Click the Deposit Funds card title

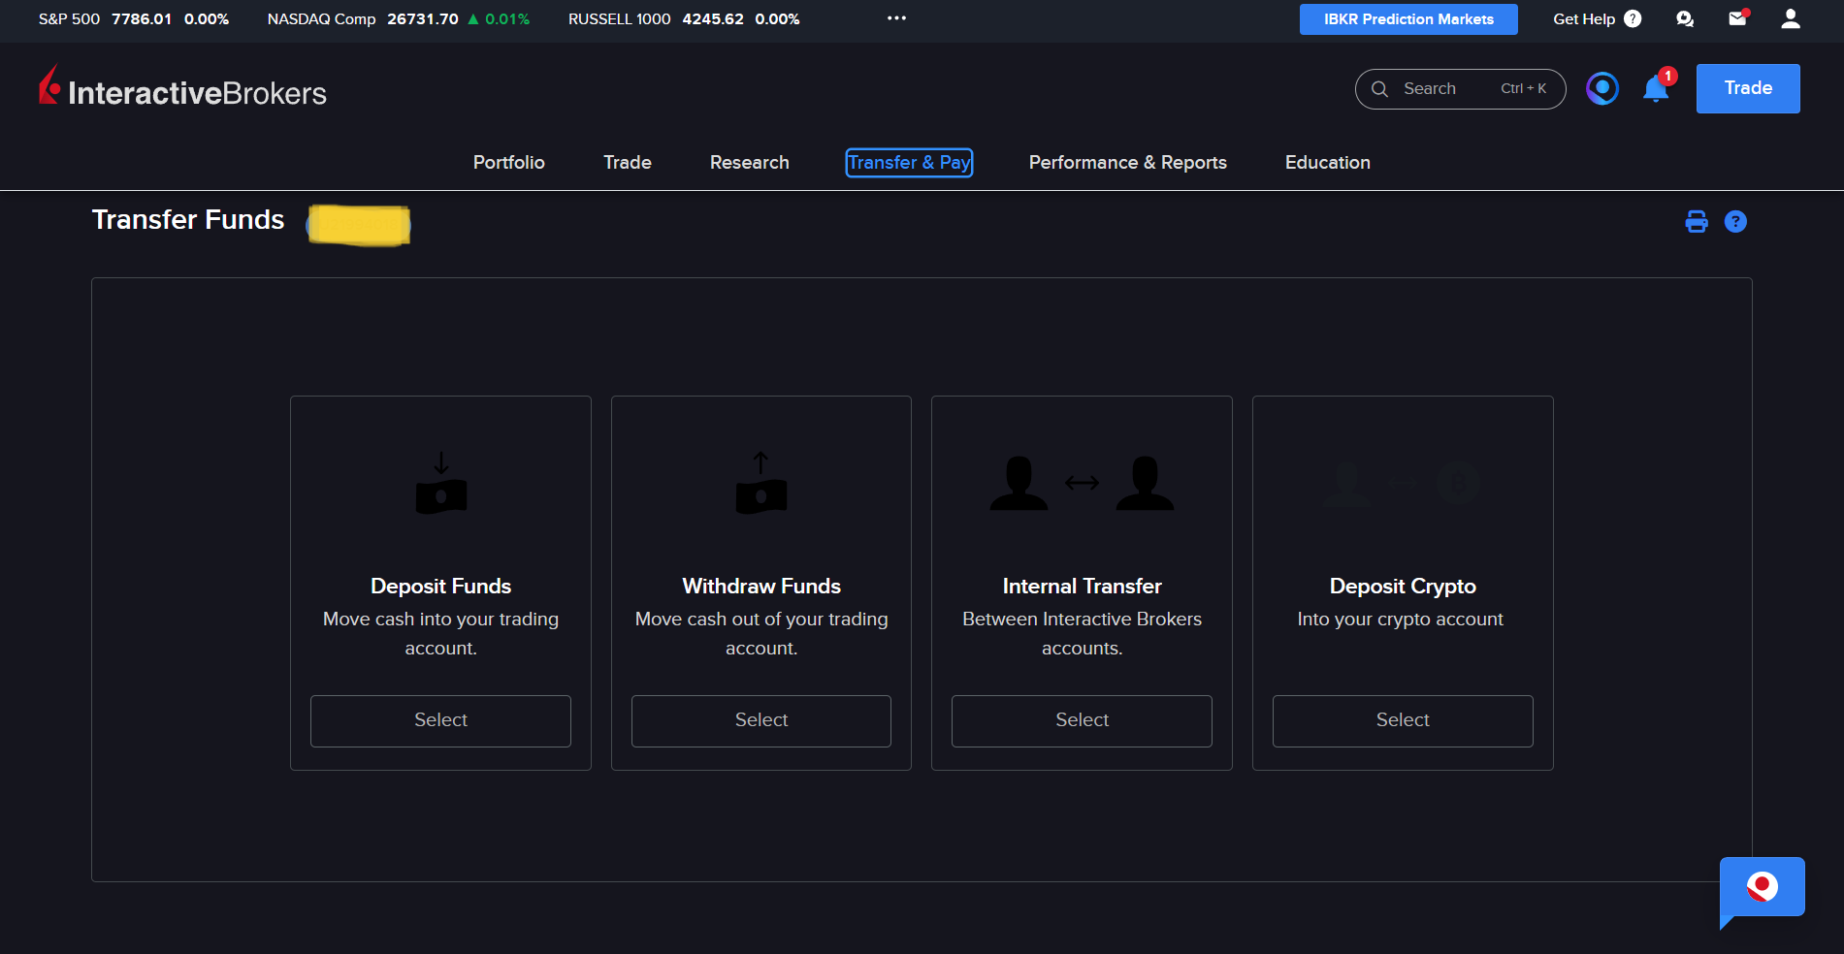[x=440, y=586]
